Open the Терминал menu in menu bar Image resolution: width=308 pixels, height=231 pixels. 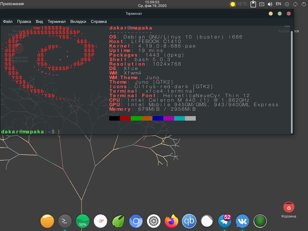57,21
